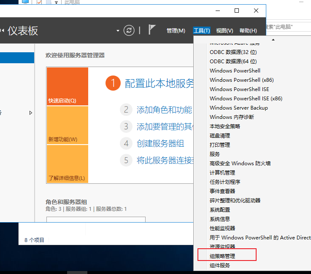Open 性能监视器 from tools menu

[x=222, y=228]
